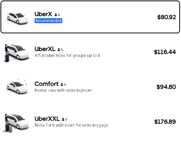The height and width of the screenshot is (143, 181).
Task: Pick the Comfort ride name
Action: coord(46,84)
